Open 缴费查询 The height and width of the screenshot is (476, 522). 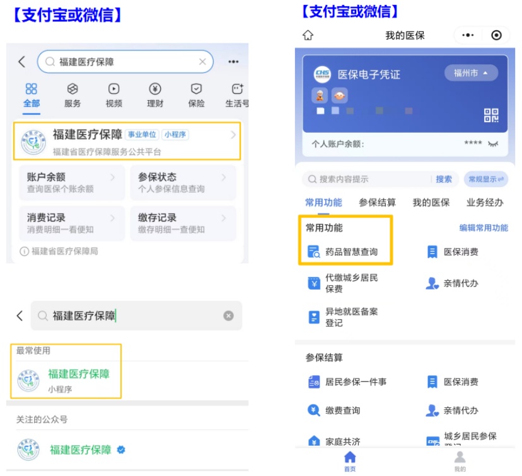(x=334, y=410)
